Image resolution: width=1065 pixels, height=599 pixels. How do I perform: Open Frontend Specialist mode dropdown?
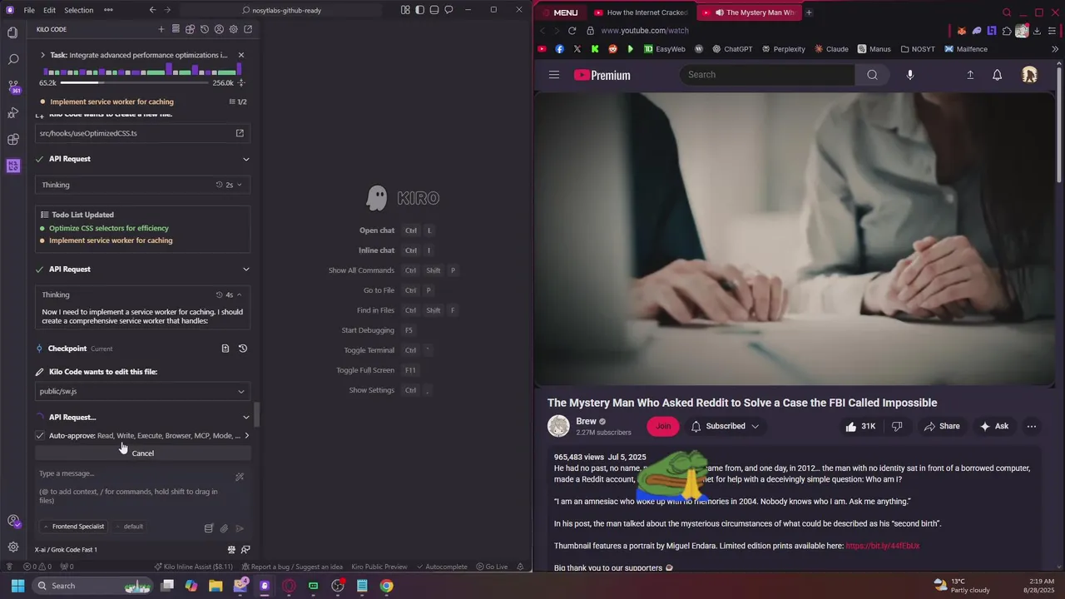[x=73, y=527]
